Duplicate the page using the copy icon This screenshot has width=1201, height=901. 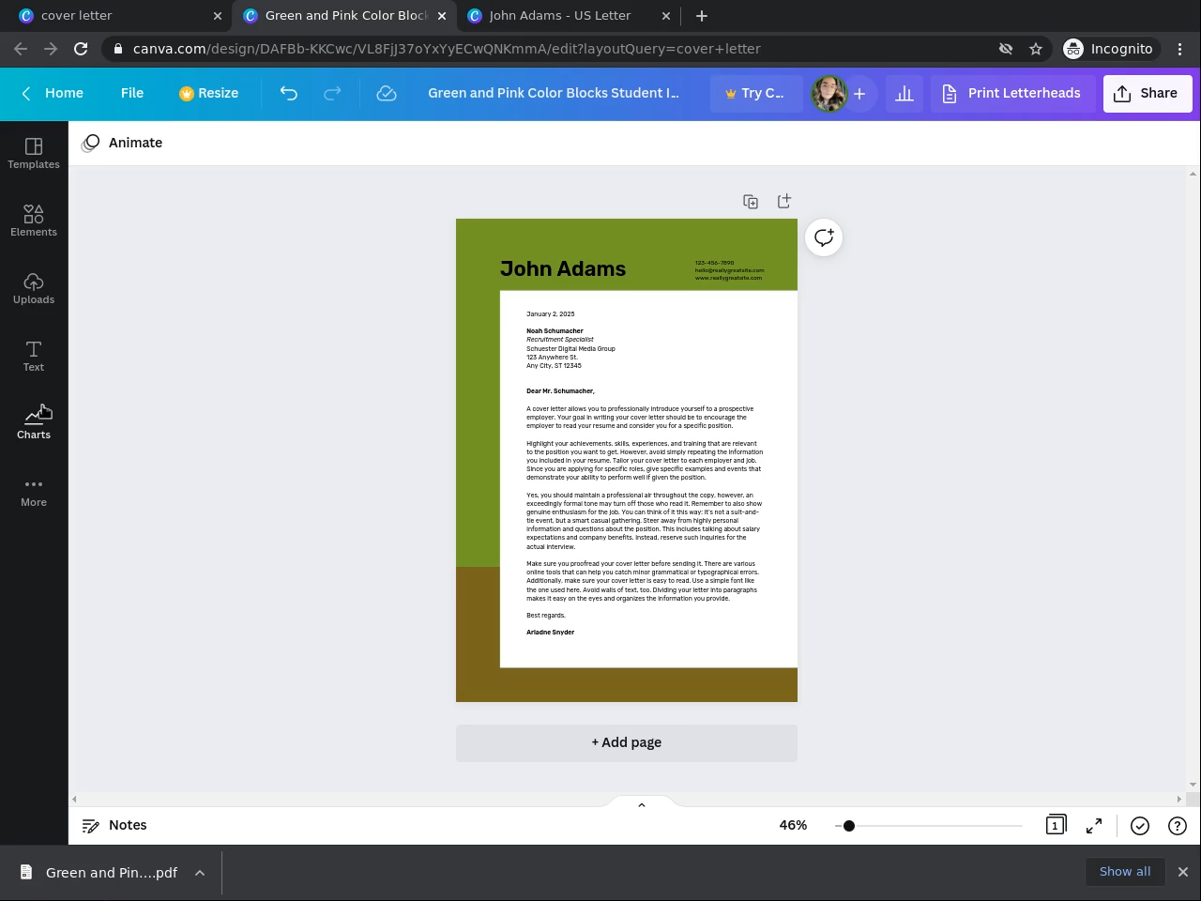coord(751,202)
